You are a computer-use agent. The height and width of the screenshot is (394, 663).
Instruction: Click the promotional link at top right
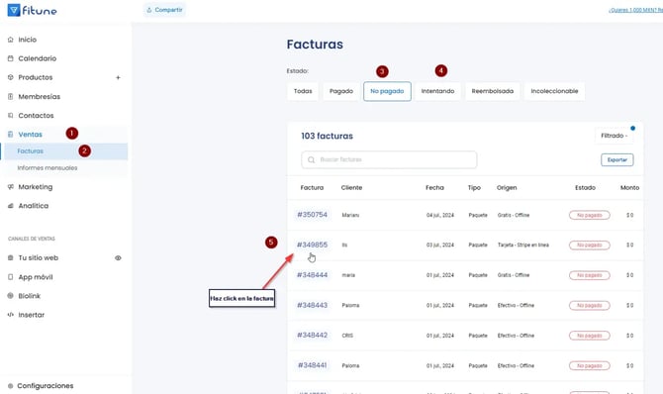tap(635, 10)
